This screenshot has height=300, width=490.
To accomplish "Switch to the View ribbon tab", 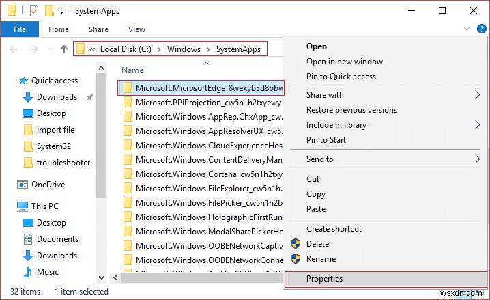I will 136,29.
